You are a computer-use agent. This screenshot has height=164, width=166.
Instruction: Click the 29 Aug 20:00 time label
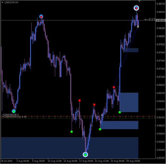[133, 161]
